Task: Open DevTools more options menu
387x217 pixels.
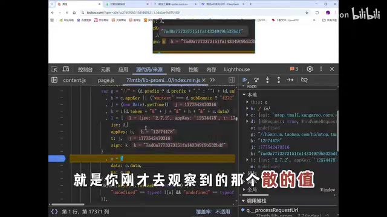Action: click(x=321, y=69)
